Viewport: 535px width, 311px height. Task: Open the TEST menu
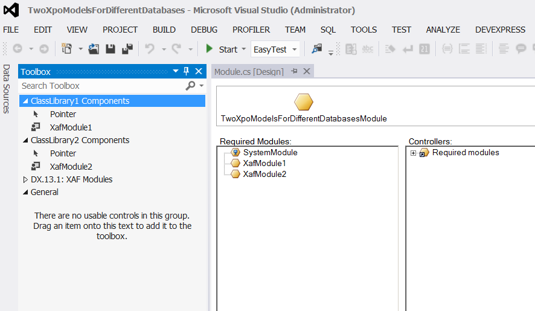pyautogui.click(x=401, y=30)
